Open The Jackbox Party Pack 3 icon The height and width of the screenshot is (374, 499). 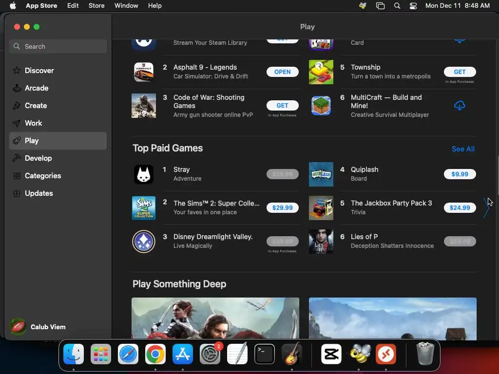coord(321,207)
